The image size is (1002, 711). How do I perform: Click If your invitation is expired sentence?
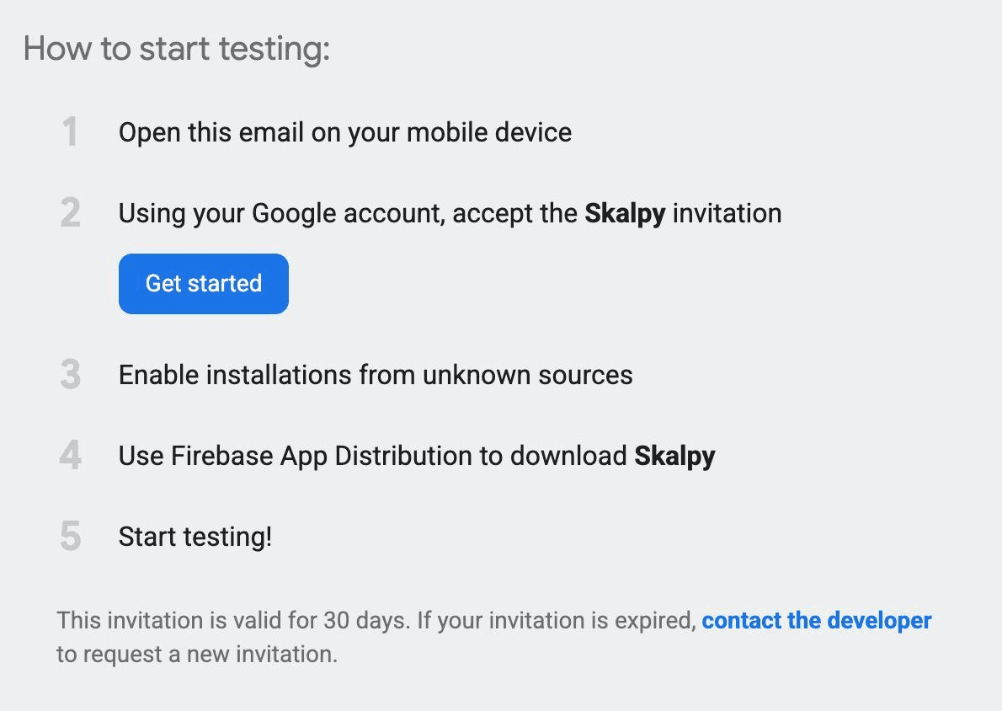click(557, 620)
